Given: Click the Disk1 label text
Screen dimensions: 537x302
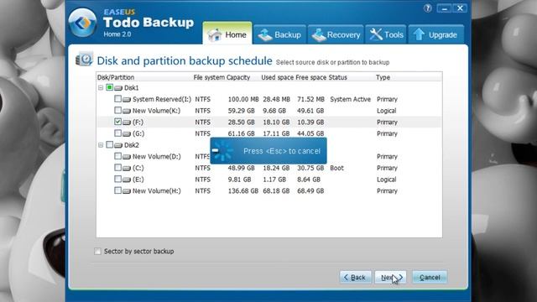Looking at the screenshot, I should [132, 88].
